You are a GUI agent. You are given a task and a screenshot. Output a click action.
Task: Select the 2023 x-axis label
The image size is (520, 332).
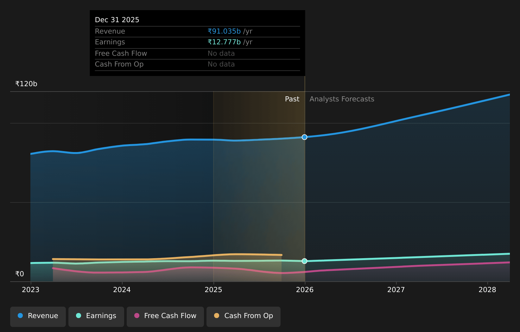point(31,290)
